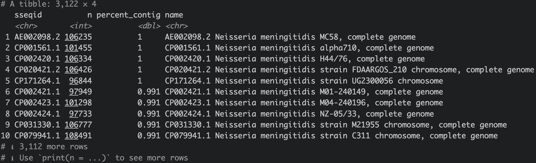
Task: Click the n column header
Action: (x=90, y=15)
